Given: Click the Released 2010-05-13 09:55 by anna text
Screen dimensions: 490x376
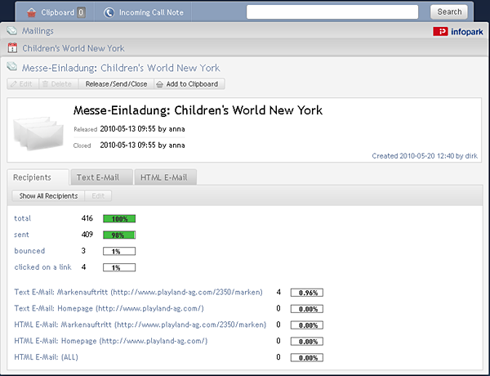Looking at the screenshot, I should (x=129, y=129).
